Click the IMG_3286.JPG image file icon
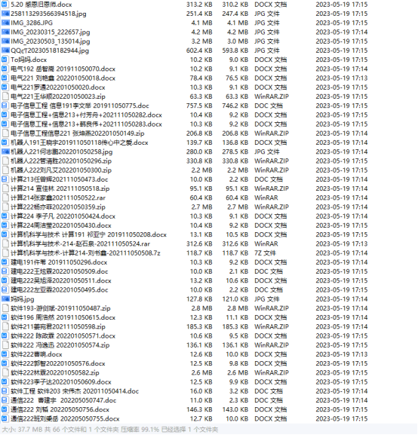Image resolution: width=418 pixels, height=435 pixels. coord(5,23)
